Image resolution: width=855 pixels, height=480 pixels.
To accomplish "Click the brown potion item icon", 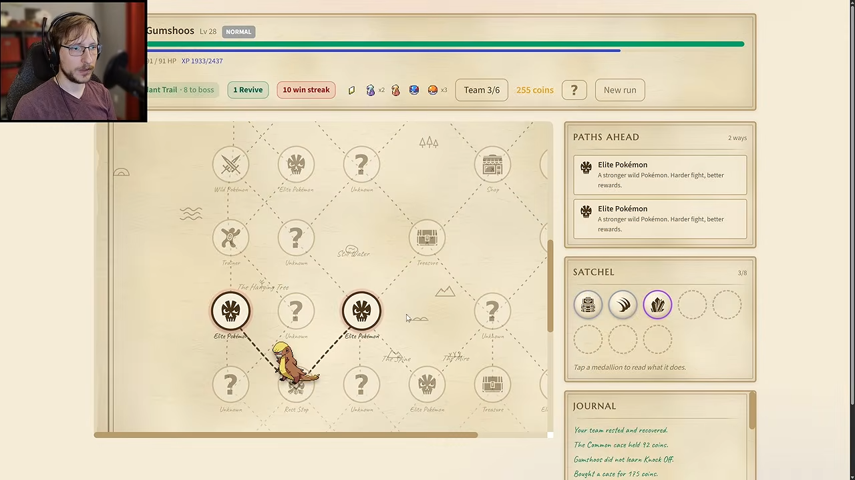I will click(395, 90).
